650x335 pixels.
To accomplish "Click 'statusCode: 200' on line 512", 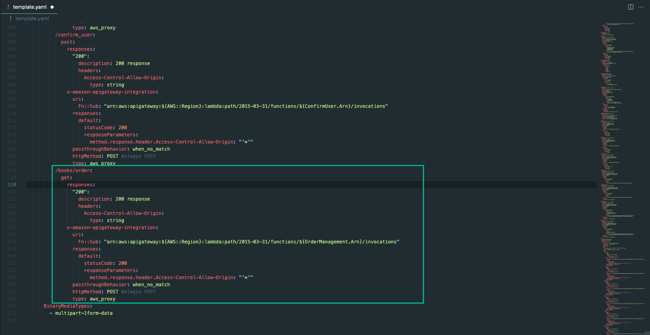I will click(106, 128).
